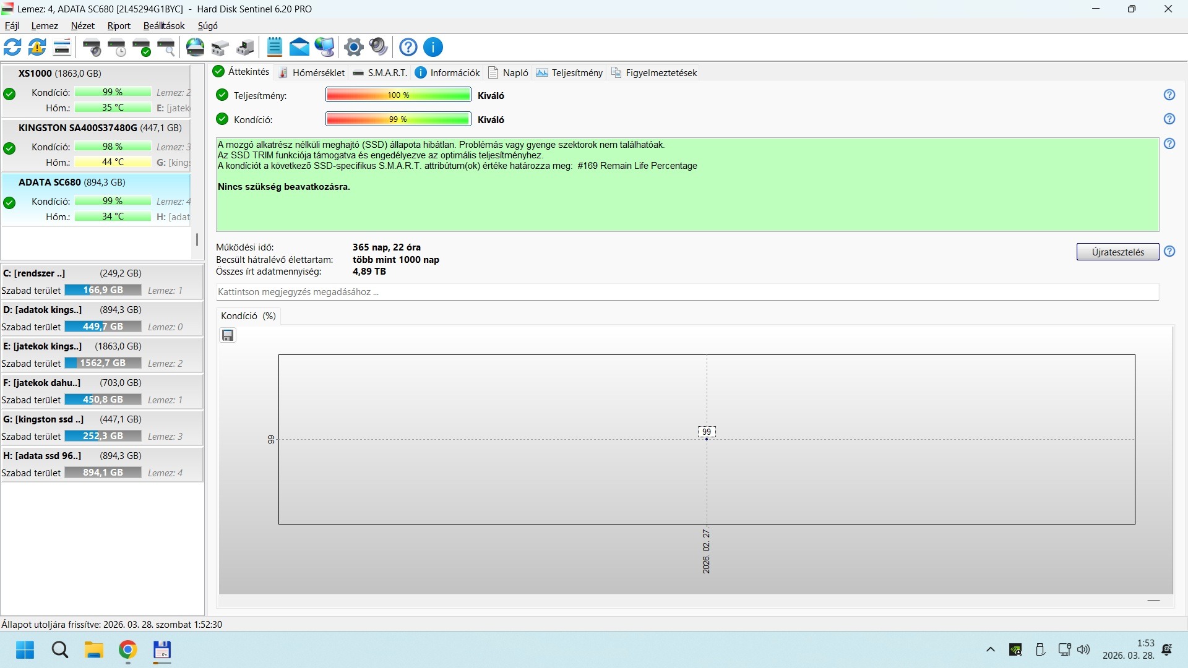Click the comment field Kattintson megjegyzés megadásához
The width and height of the screenshot is (1188, 668).
[x=687, y=291]
